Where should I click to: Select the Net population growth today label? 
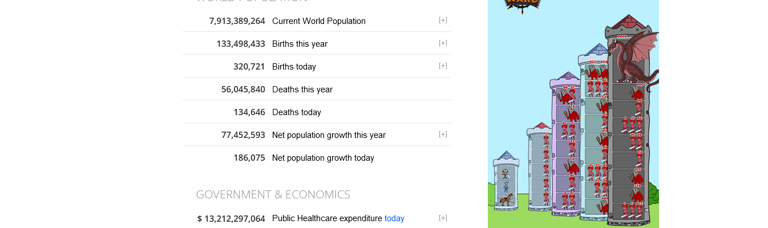(323, 158)
